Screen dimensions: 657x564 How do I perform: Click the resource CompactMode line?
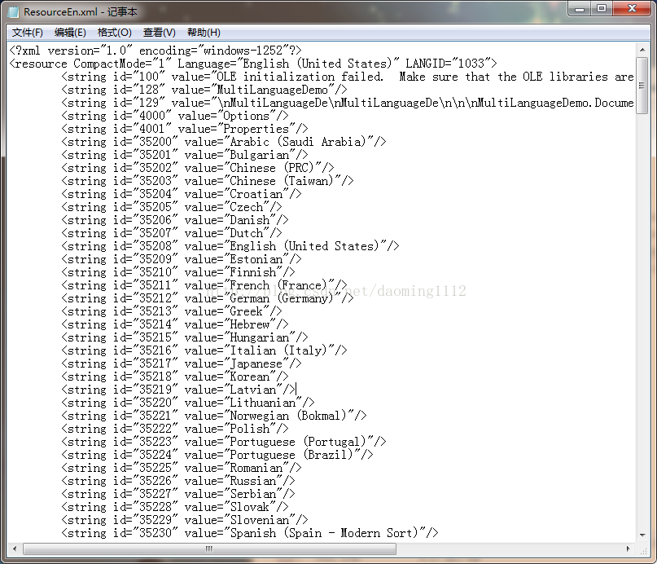253,64
